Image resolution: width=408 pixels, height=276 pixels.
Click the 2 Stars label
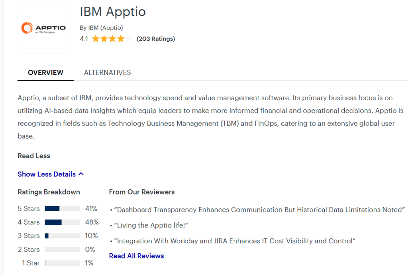point(29,250)
